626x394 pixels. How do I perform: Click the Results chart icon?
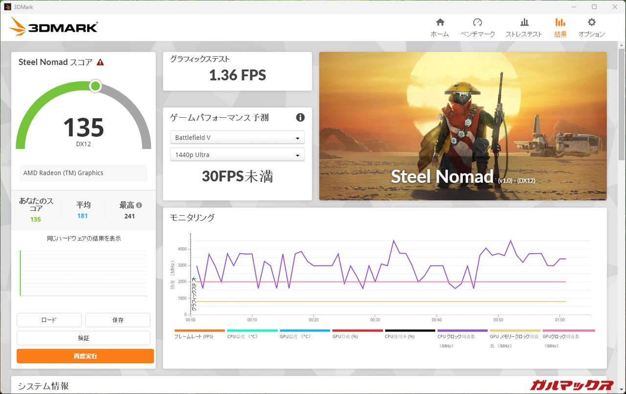tap(560, 22)
